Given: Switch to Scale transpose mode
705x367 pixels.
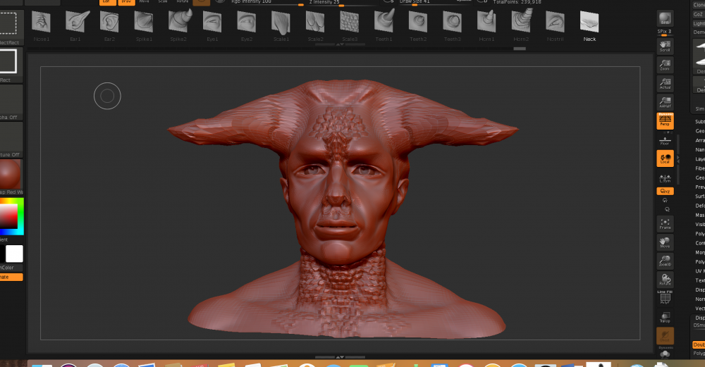Looking at the screenshot, I should tap(164, 2).
